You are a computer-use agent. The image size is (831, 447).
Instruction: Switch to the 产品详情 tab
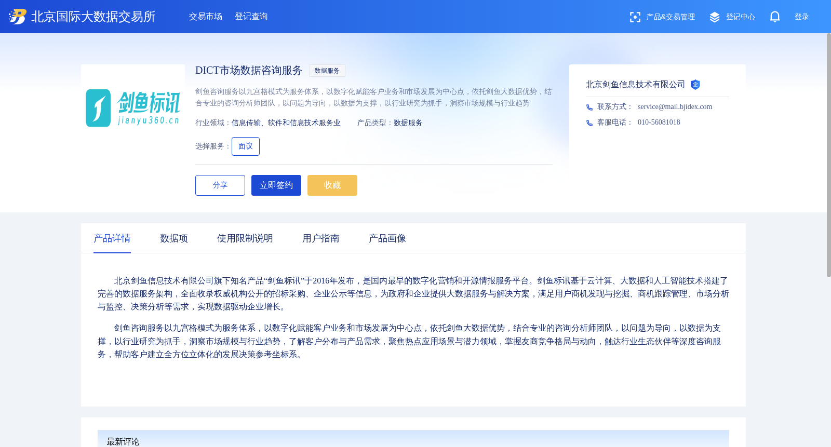tap(112, 238)
